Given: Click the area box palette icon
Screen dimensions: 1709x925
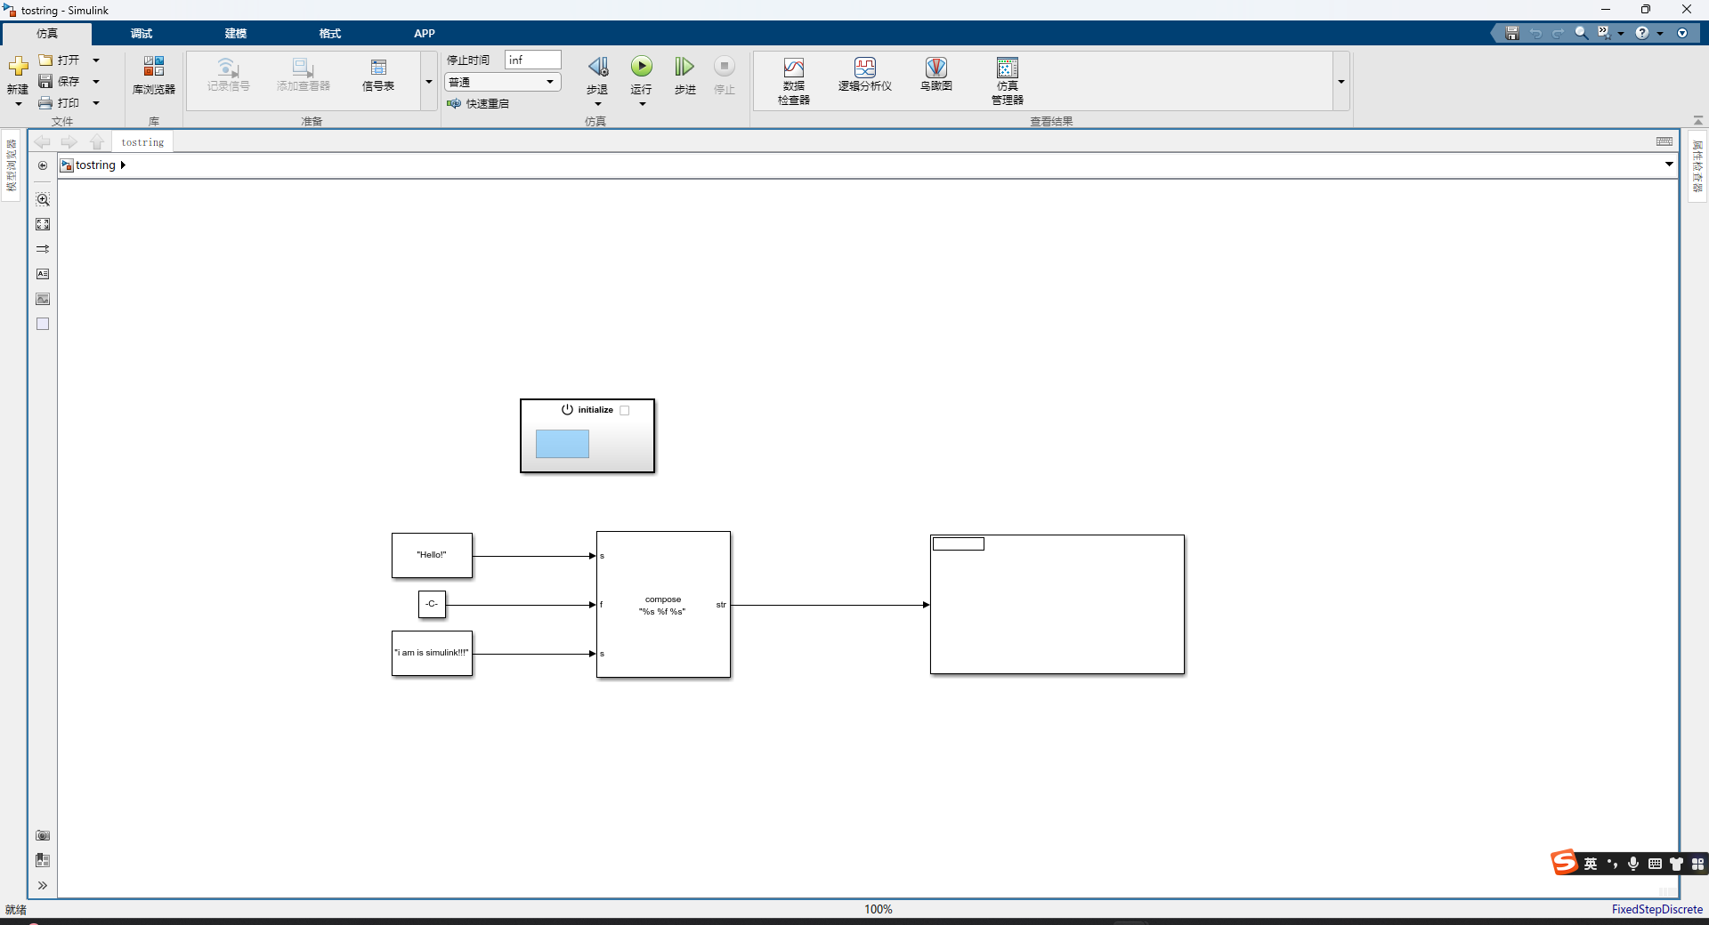Looking at the screenshot, I should 43,324.
